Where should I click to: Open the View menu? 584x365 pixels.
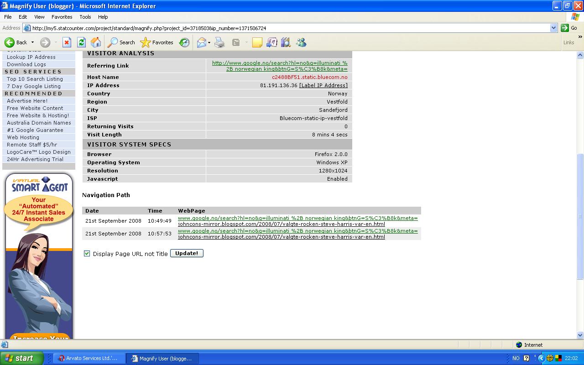(39, 17)
